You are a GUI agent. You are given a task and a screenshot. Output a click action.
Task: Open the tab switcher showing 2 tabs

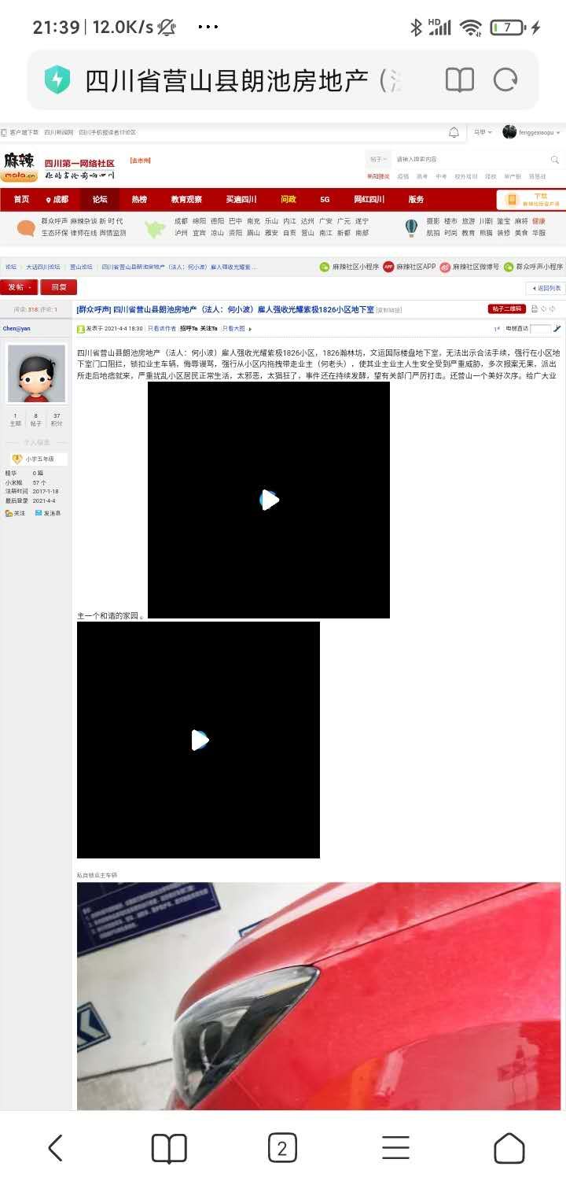point(282,1148)
